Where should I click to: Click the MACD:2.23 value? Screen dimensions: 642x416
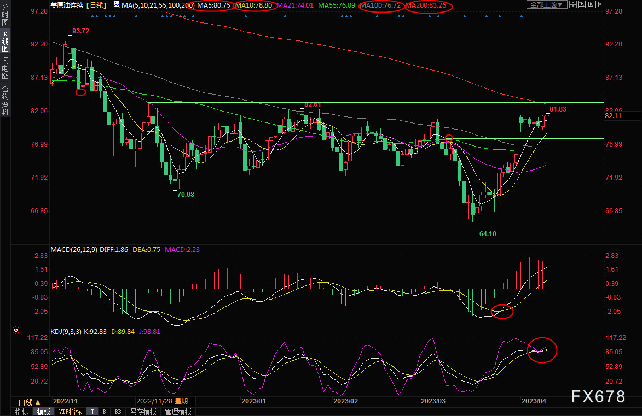pyautogui.click(x=182, y=249)
